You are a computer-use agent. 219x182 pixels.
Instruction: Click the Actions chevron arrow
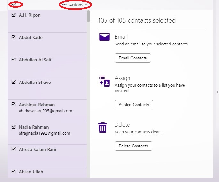tap(86, 5)
